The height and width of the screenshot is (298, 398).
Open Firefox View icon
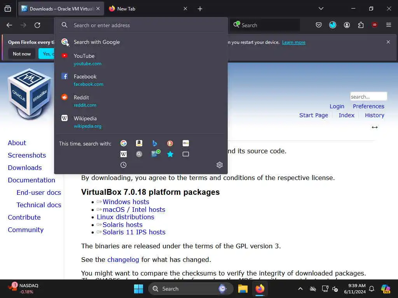click(8, 9)
